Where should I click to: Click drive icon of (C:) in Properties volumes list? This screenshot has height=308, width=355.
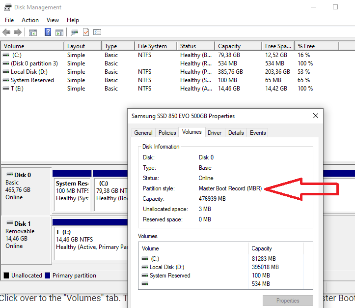[145, 259]
